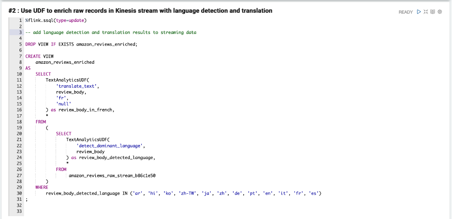This screenshot has height=219, width=452.
Task: Click the AS keyword on line 9
Action: tap(28, 68)
